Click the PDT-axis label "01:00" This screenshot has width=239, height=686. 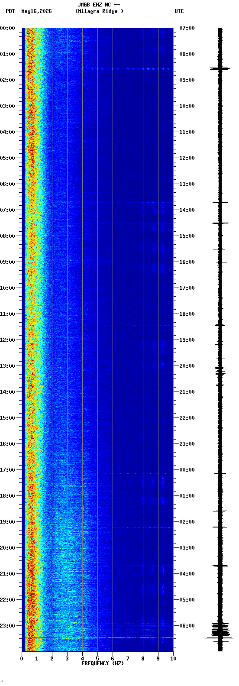click(7, 54)
